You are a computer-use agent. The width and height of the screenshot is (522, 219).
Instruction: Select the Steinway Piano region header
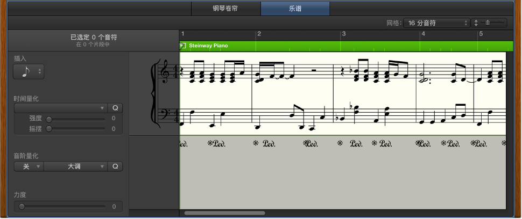click(346, 46)
